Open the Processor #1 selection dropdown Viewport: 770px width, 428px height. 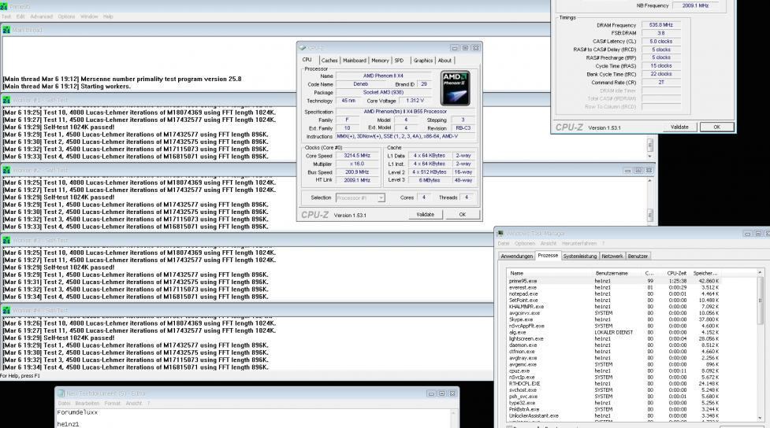[x=360, y=197]
